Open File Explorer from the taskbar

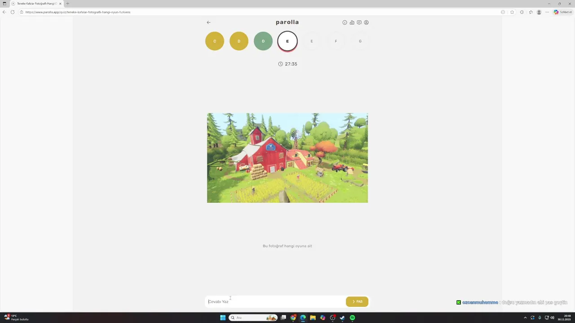point(313,318)
